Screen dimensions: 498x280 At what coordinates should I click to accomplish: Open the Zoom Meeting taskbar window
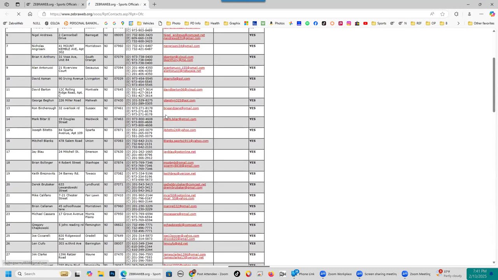(x=416, y=274)
